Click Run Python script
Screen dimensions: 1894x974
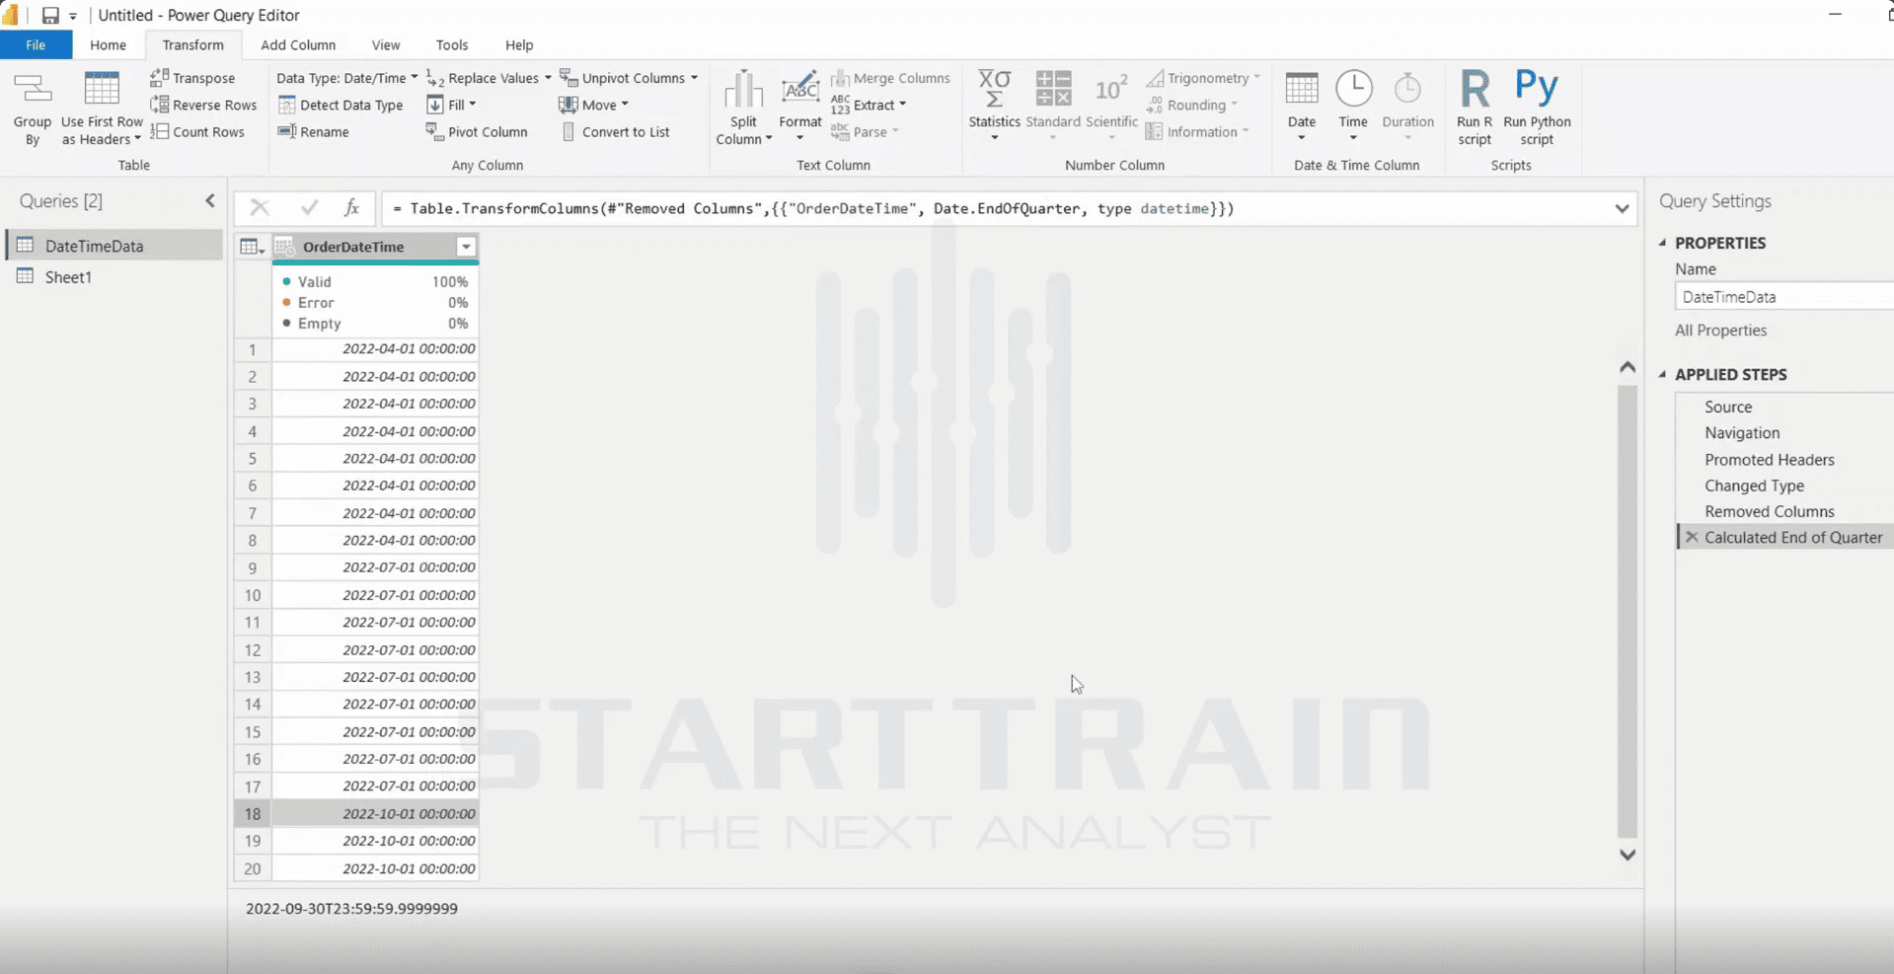(x=1537, y=109)
